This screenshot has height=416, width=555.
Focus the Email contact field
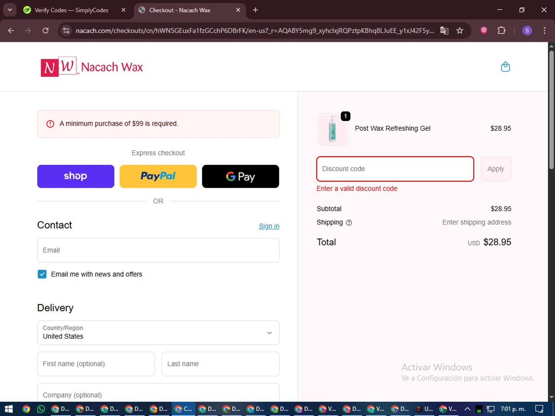coord(158,250)
